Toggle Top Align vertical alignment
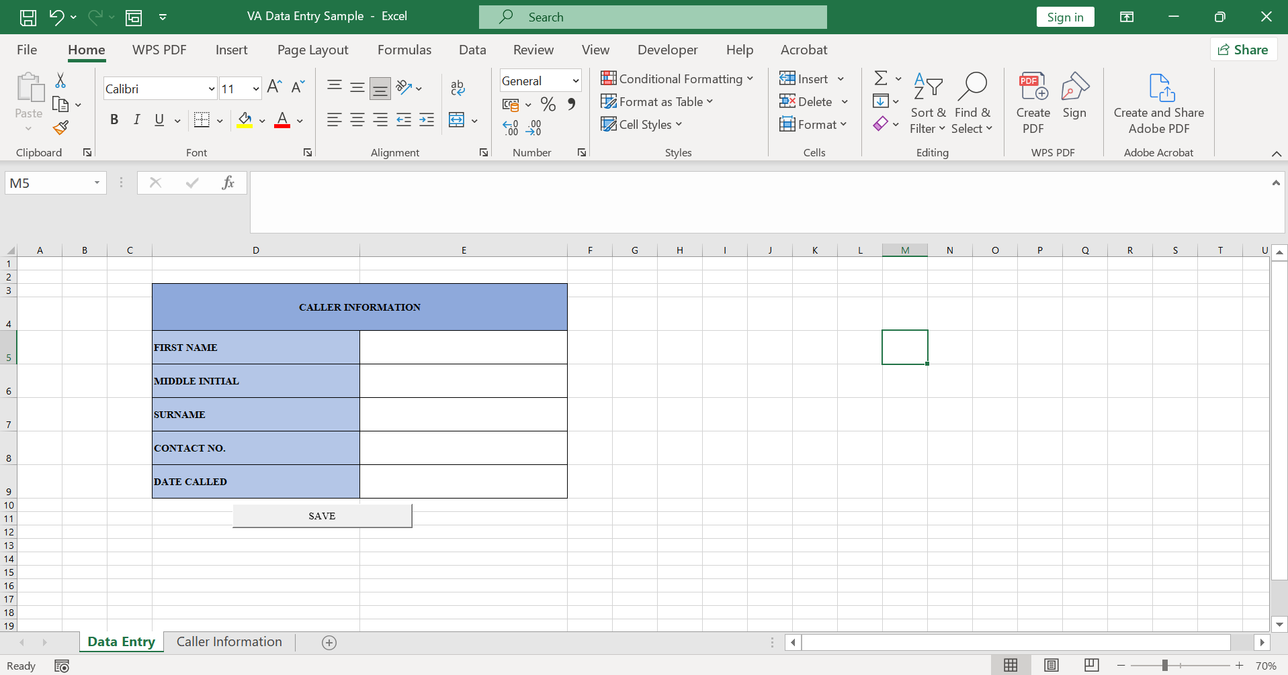This screenshot has height=675, width=1288. click(334, 87)
